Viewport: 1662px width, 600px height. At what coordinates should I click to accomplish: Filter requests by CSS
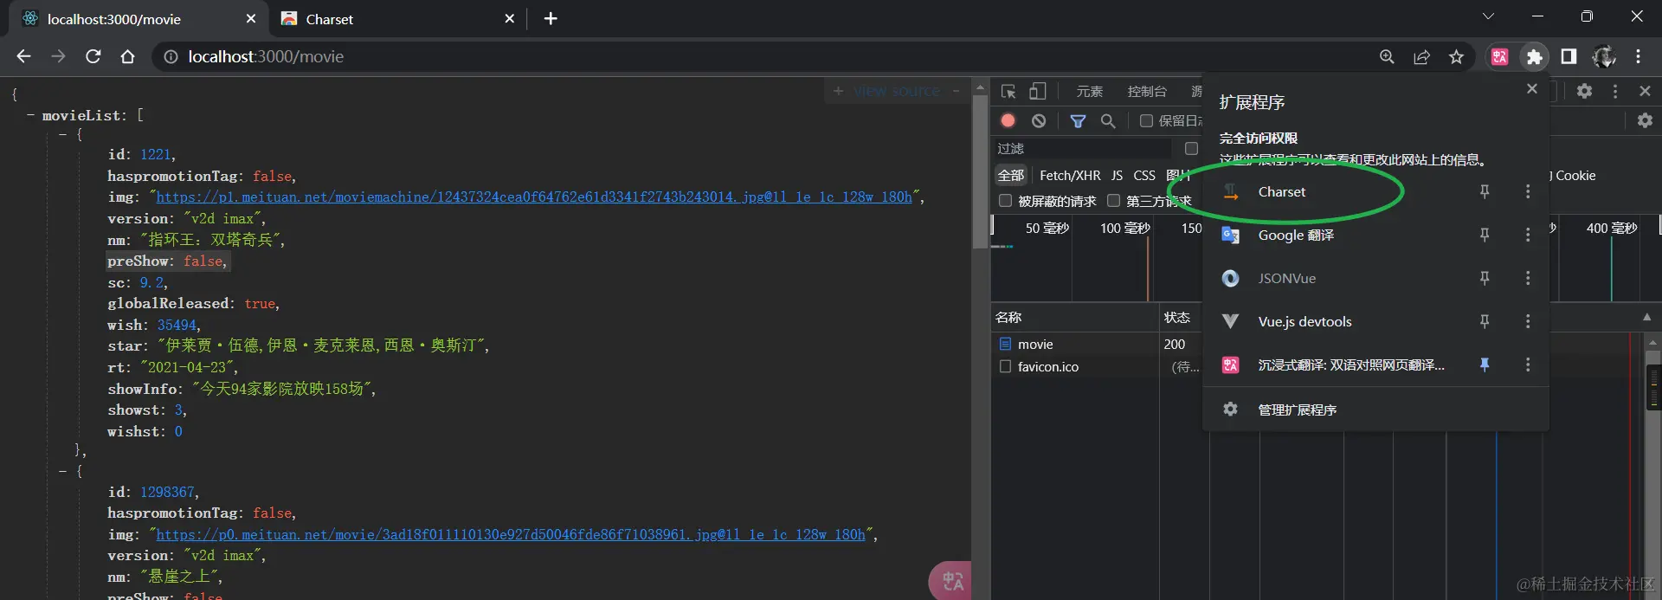click(1144, 176)
